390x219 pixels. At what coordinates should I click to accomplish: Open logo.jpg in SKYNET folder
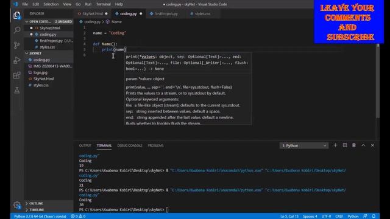tap(49, 72)
